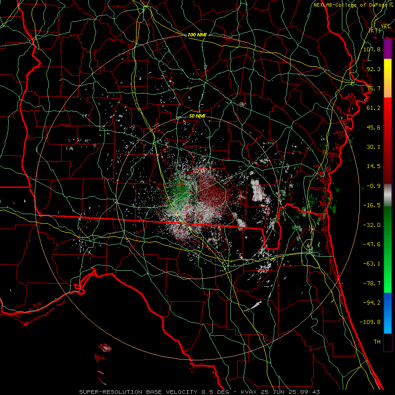Viewport: 395px width, 395px height.
Task: Select the -0.9 legend value
Action: pos(373,186)
